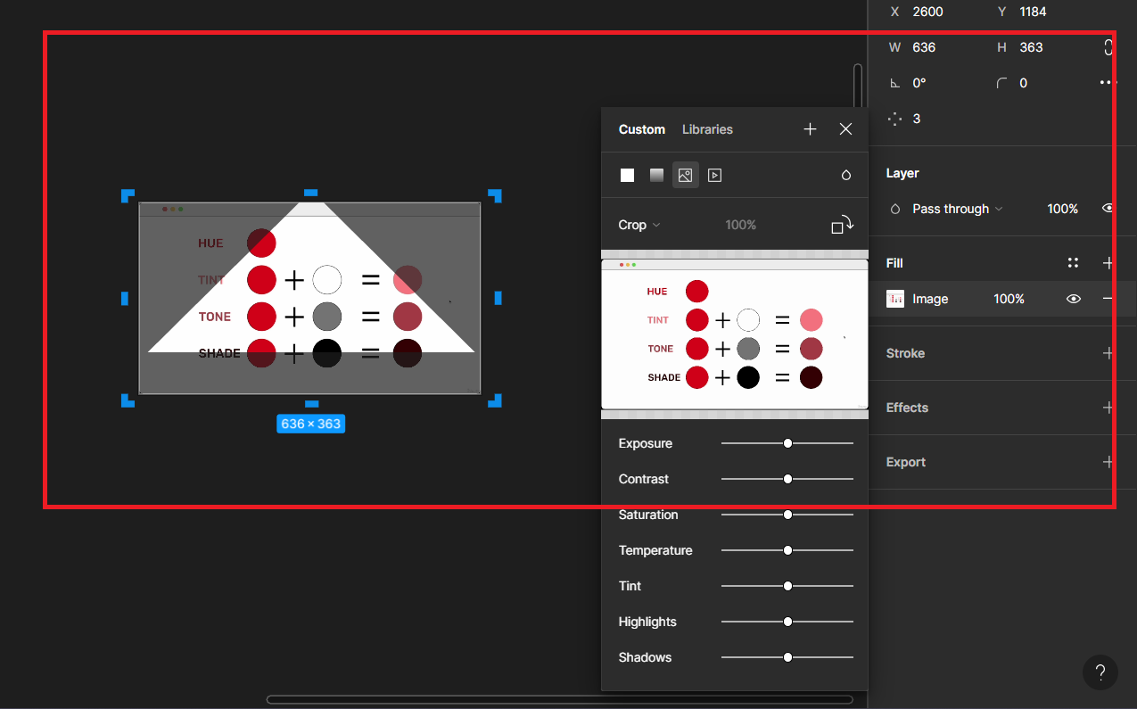1137x709 pixels.
Task: Adjust the Exposure slider
Action: pos(787,443)
